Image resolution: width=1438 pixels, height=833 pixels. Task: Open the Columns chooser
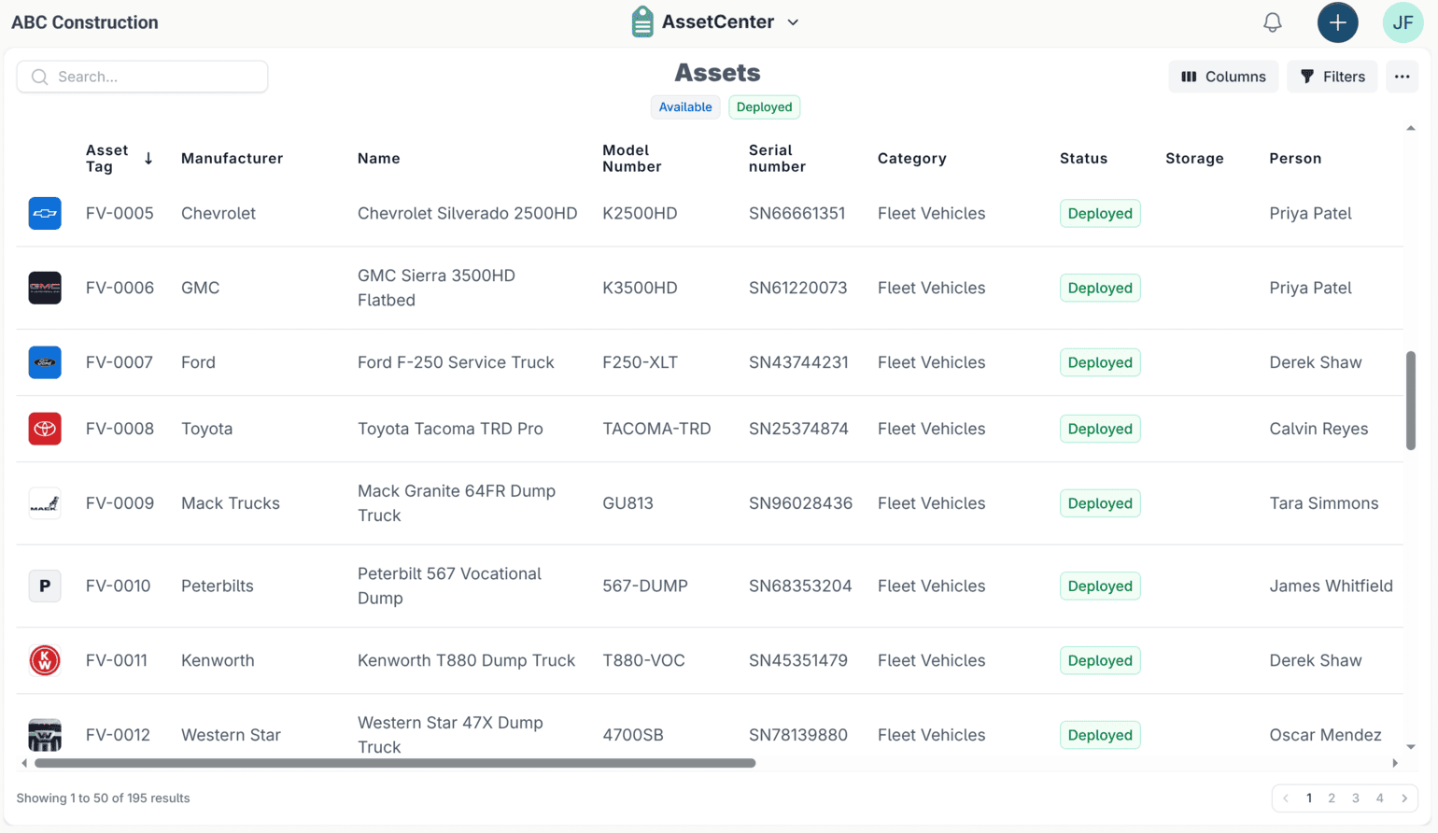click(x=1223, y=77)
